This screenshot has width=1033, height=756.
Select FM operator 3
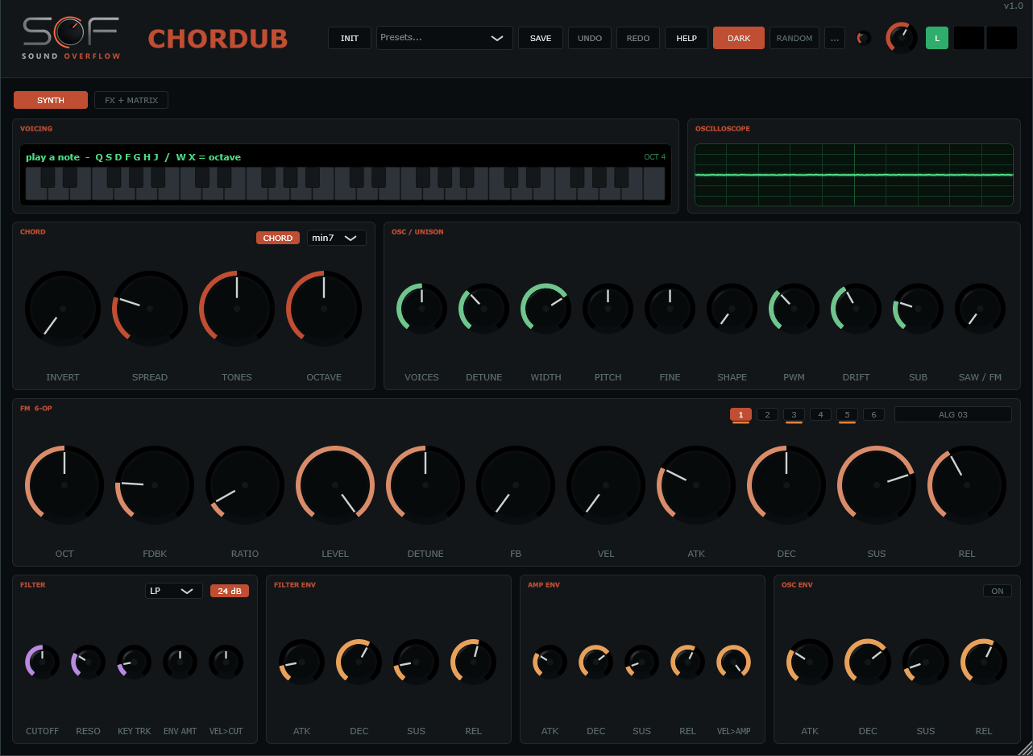(x=794, y=414)
